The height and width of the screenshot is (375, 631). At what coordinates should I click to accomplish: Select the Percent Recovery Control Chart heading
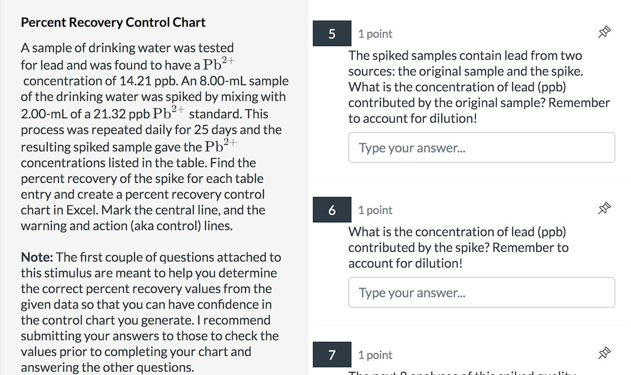click(x=113, y=22)
